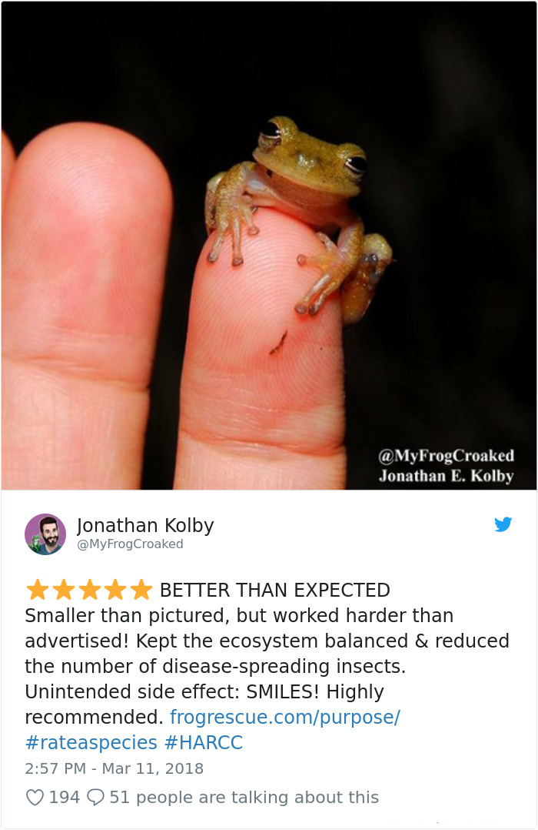
Task: Open the #HARCC hashtag
Action: coord(204,743)
